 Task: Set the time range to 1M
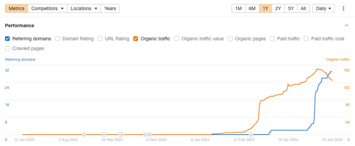239,8
